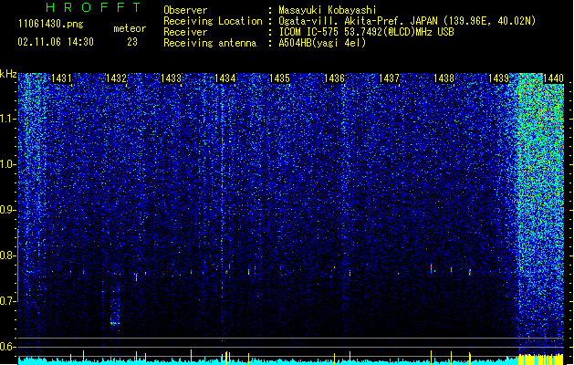Click the 0.7 frequency axis label
This screenshot has height=365, width=574.
coord(7,301)
